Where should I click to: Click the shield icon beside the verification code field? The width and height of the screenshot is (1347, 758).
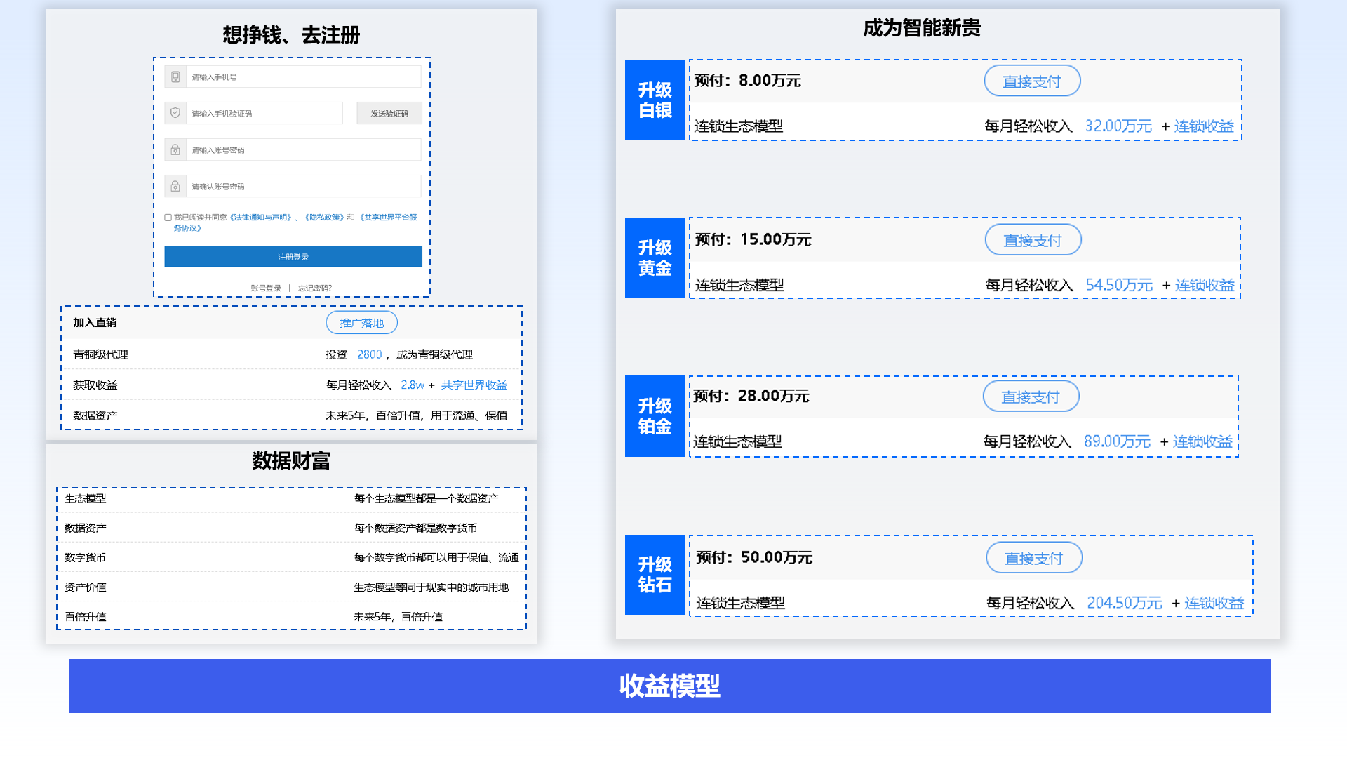175,113
